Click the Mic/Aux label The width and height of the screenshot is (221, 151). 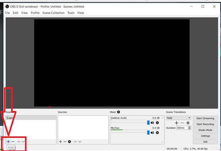115,128
